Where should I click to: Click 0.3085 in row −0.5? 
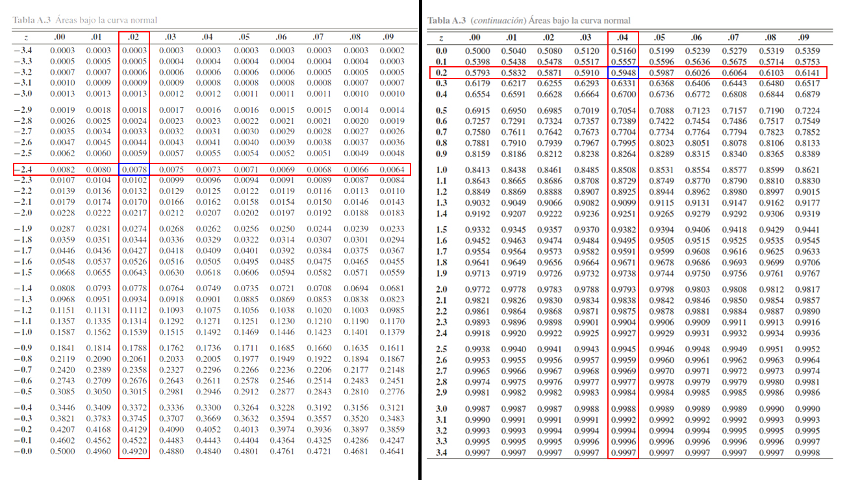click(62, 391)
